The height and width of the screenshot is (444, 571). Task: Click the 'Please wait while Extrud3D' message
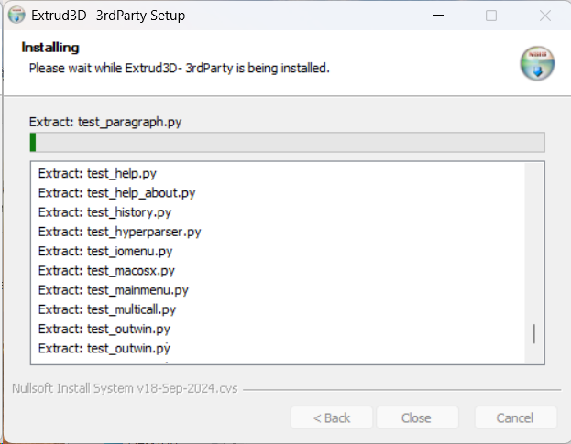pos(179,68)
